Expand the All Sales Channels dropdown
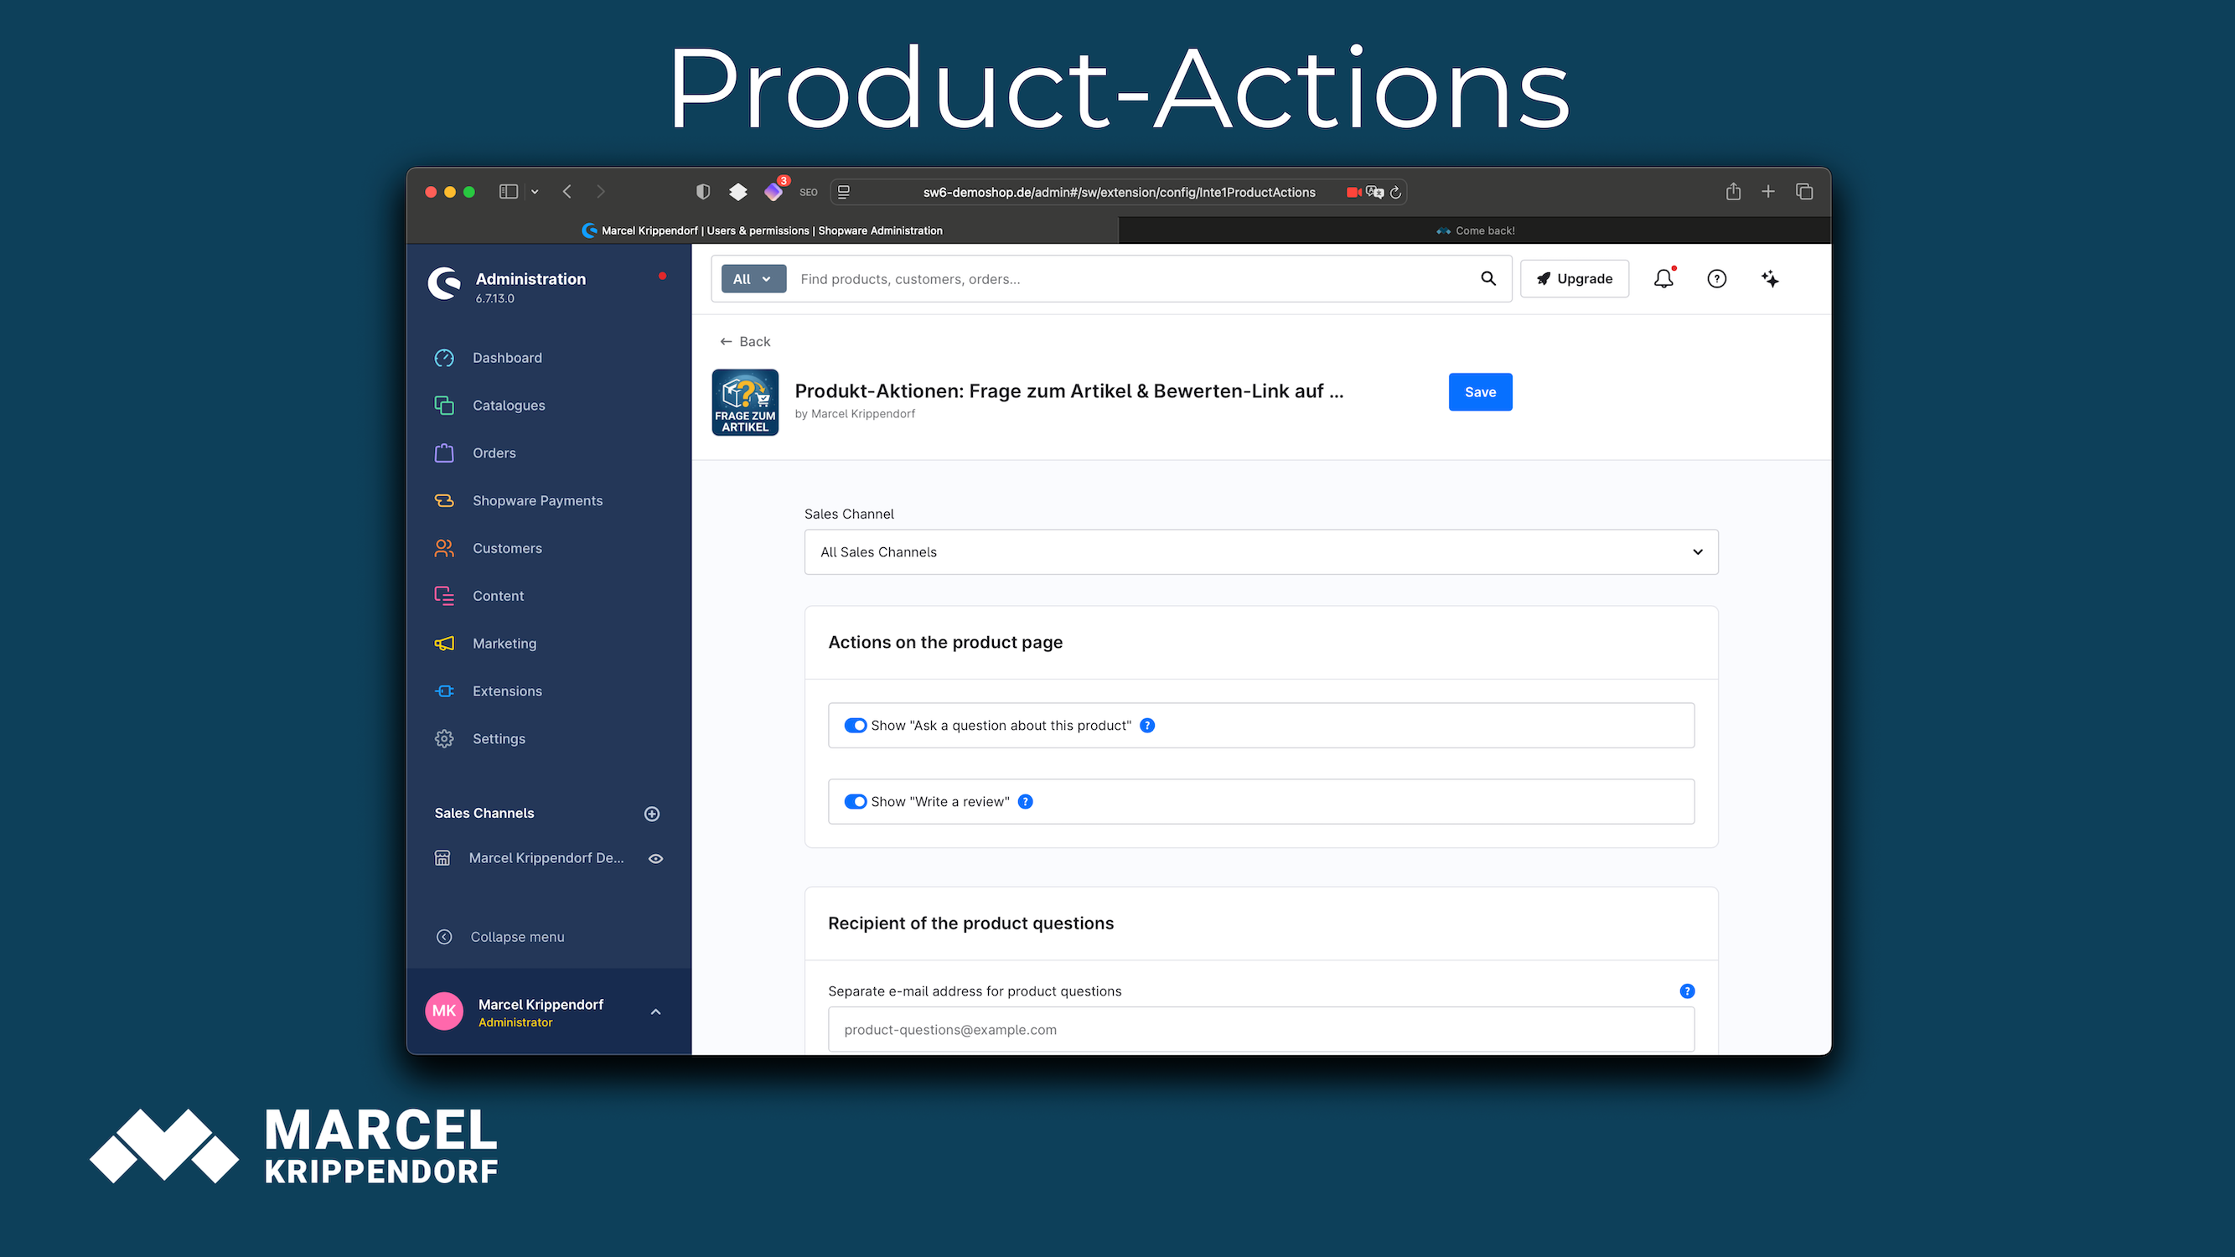 (1260, 551)
